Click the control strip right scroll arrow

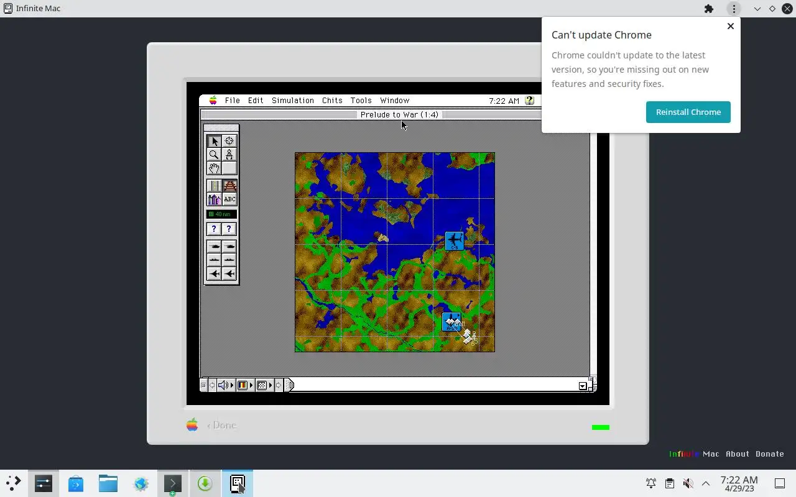point(279,385)
